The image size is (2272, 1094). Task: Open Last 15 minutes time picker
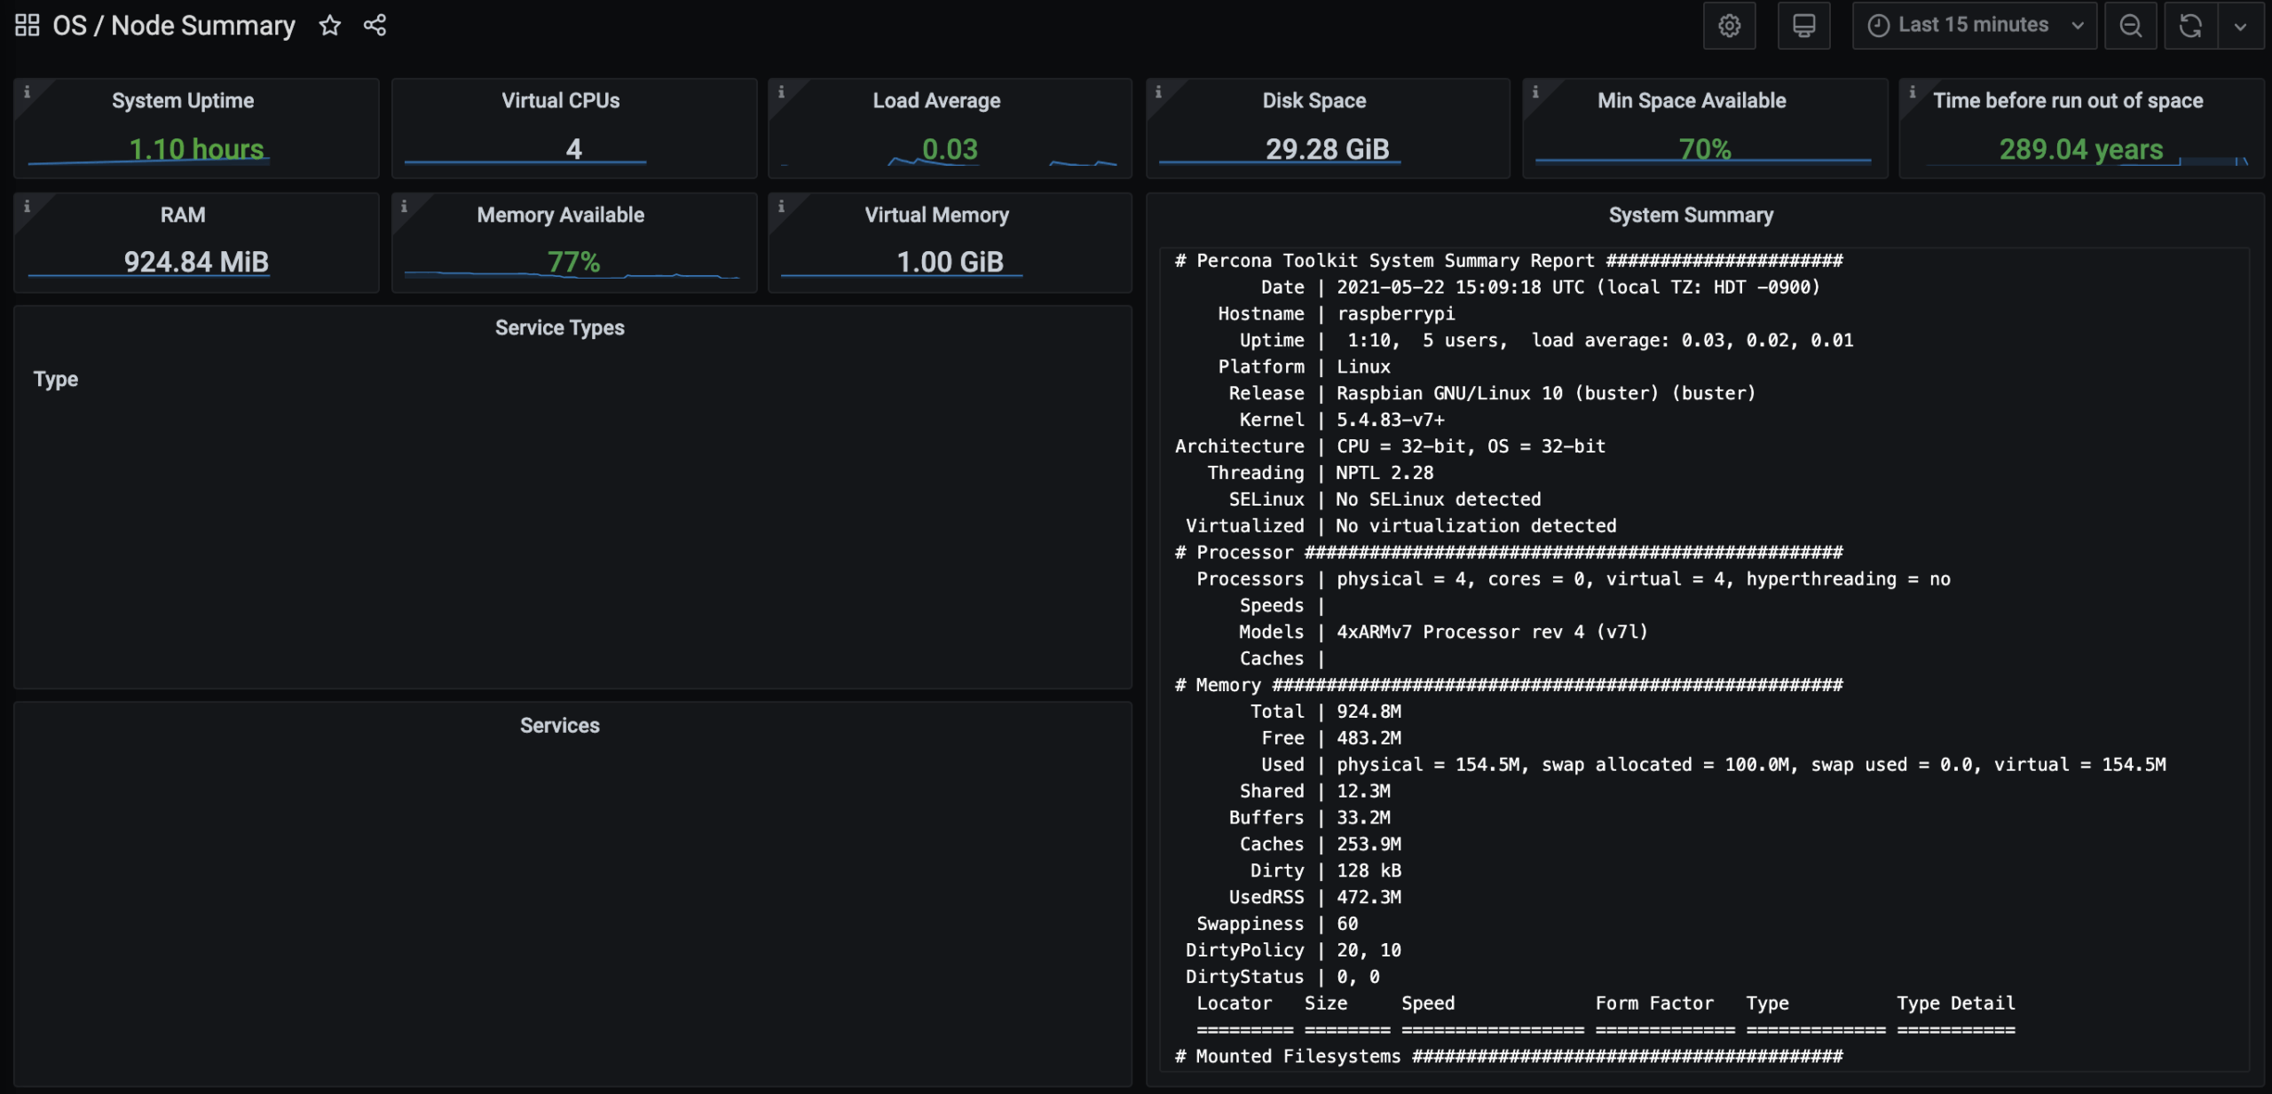coord(1974,25)
